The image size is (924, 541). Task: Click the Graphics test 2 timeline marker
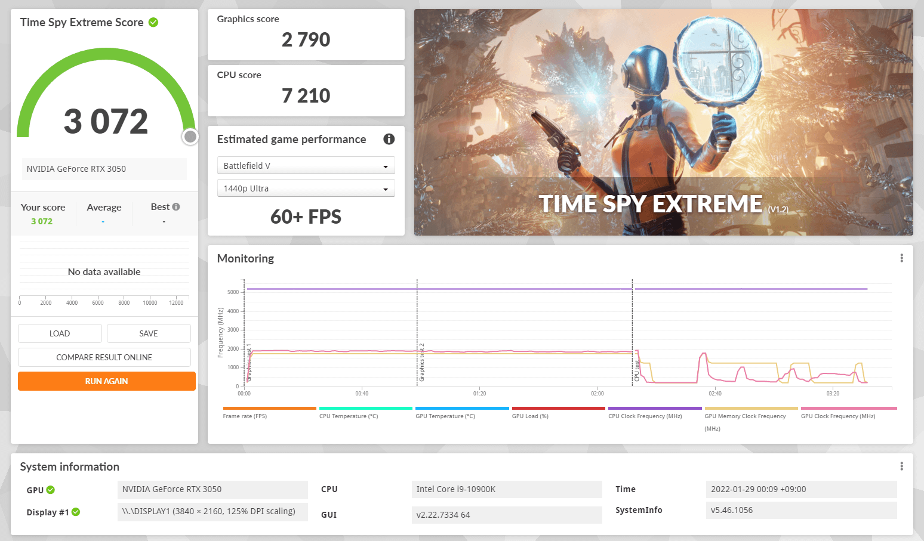[x=421, y=363]
